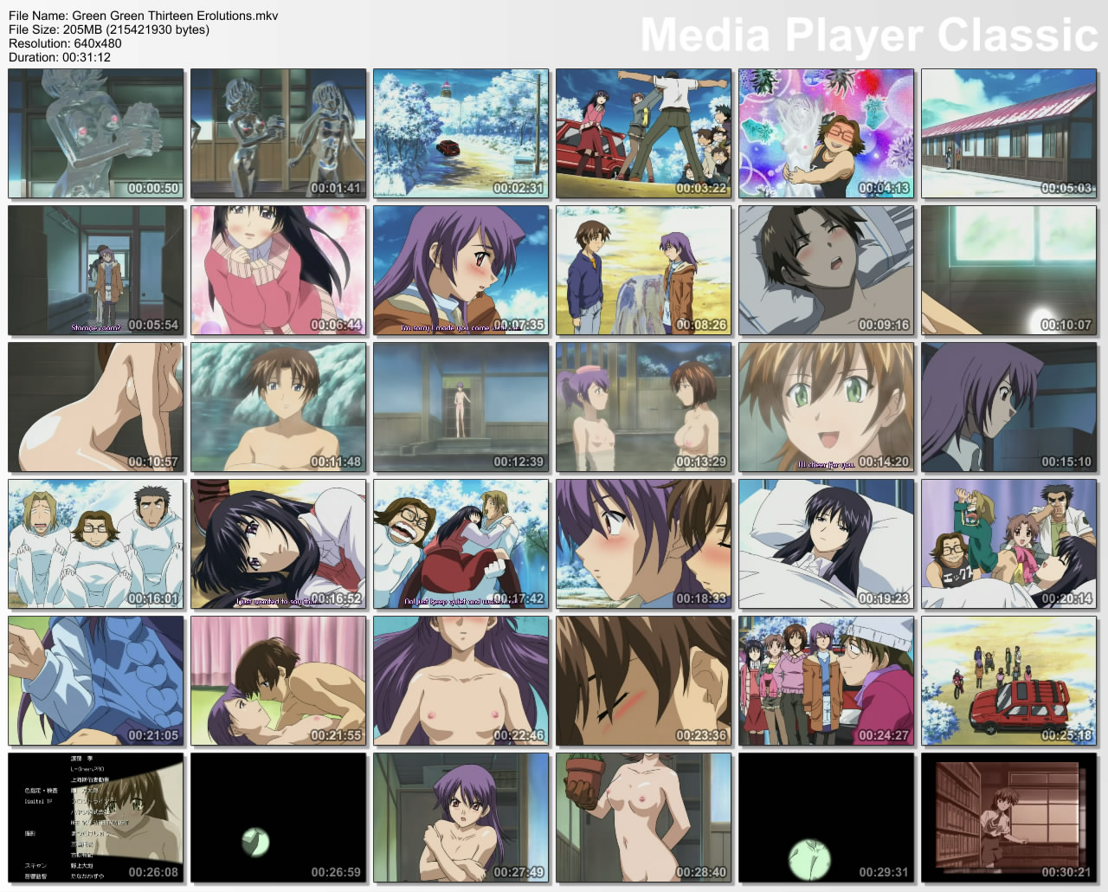Choose the thumbnail stamped 00:13:29
Viewport: 1108px width, 892px height.
coord(644,407)
